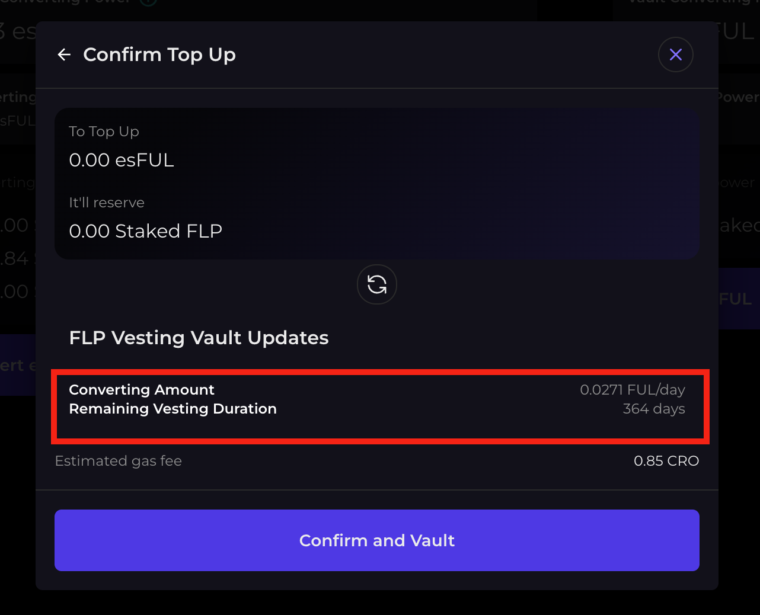Click the 0.00 esFUL amount

tap(122, 160)
